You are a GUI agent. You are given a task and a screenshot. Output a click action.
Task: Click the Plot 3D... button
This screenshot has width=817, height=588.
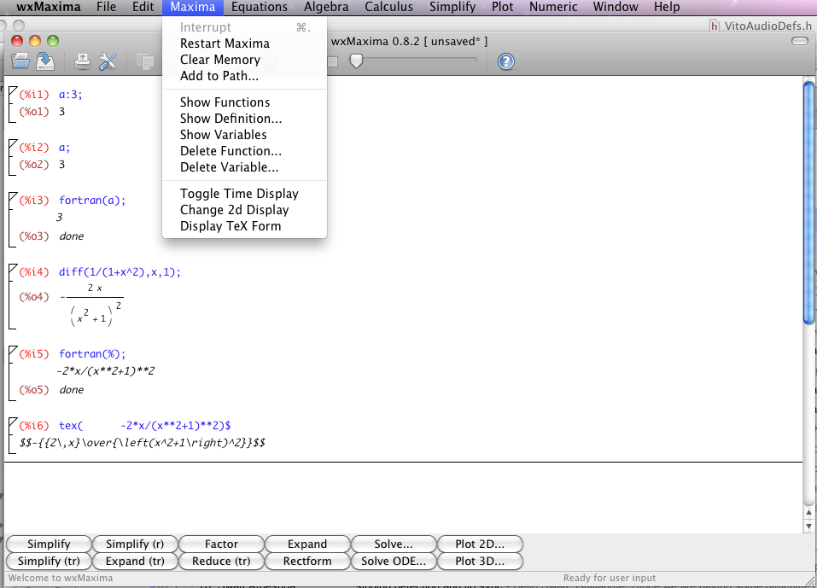480,561
